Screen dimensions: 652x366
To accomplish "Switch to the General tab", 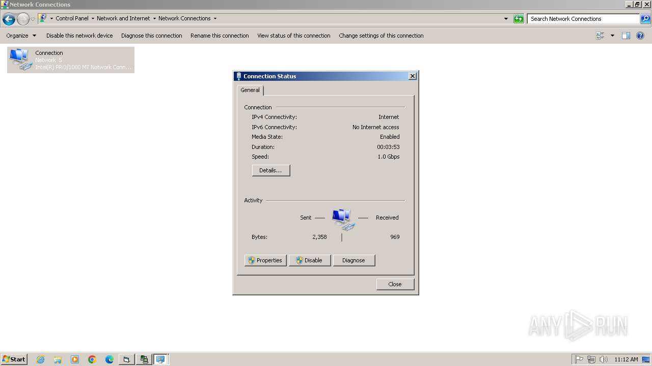I will [250, 90].
